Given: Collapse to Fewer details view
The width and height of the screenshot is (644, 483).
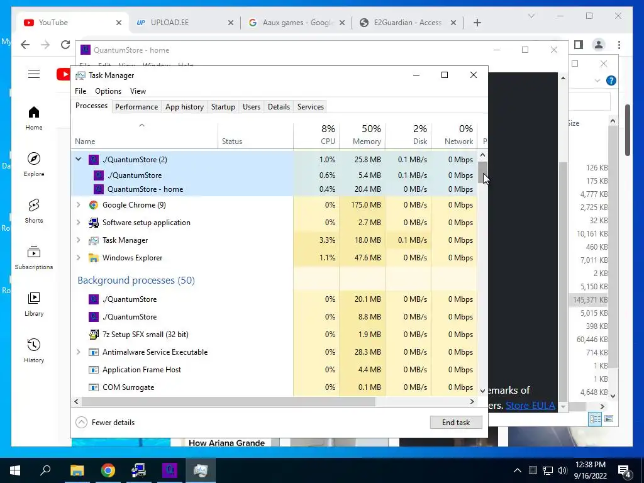Looking at the screenshot, I should 106,422.
